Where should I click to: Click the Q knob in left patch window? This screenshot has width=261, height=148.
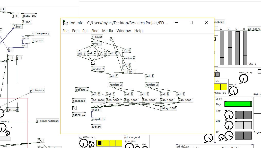[7, 133]
